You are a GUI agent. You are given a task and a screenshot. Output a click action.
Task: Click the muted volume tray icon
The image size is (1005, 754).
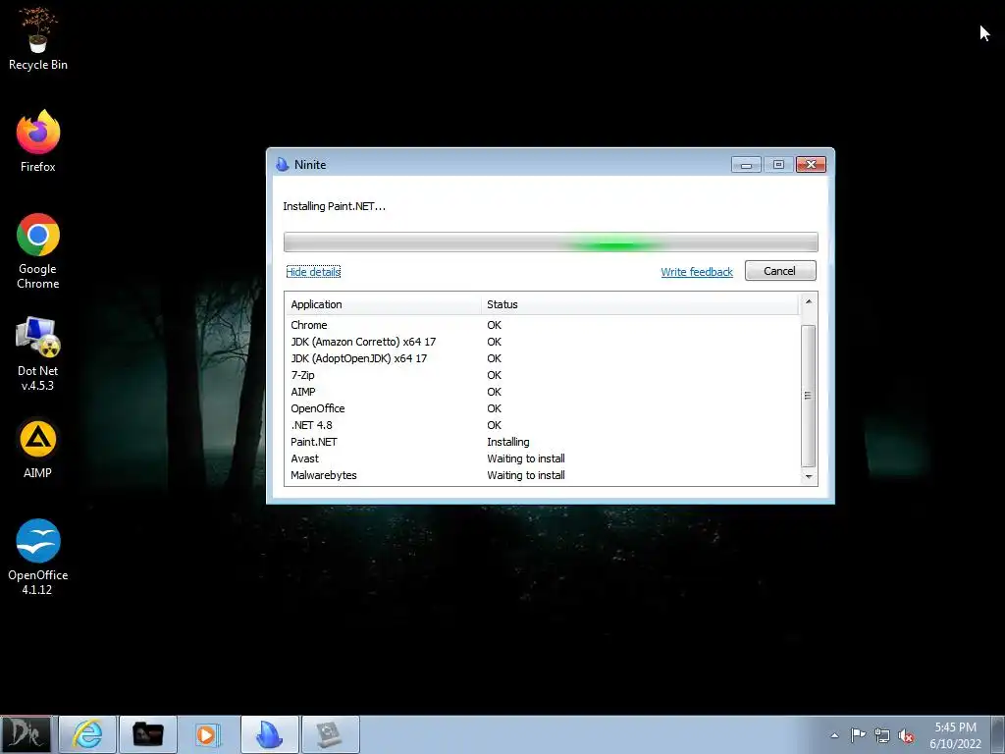coord(906,736)
